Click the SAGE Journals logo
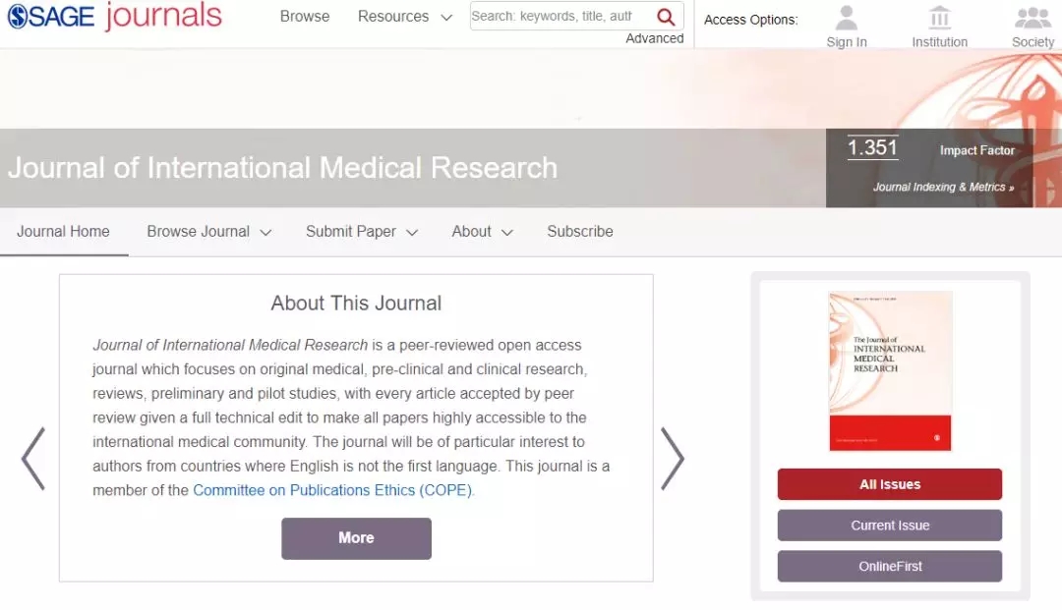 point(114,17)
